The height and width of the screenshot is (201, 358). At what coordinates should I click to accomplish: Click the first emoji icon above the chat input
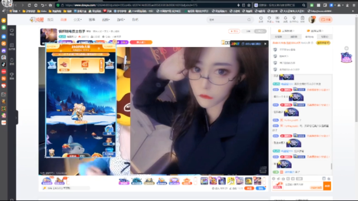(x=273, y=179)
